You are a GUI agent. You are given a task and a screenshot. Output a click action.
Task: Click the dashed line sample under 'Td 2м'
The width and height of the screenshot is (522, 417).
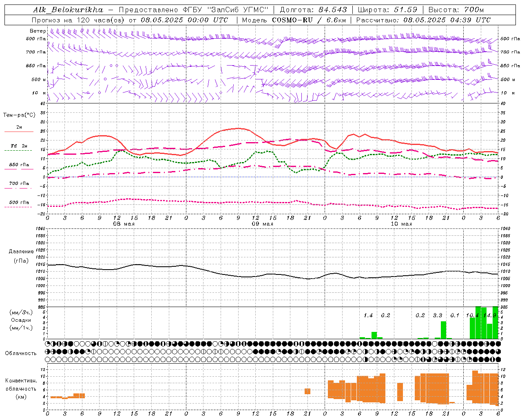[18, 151]
